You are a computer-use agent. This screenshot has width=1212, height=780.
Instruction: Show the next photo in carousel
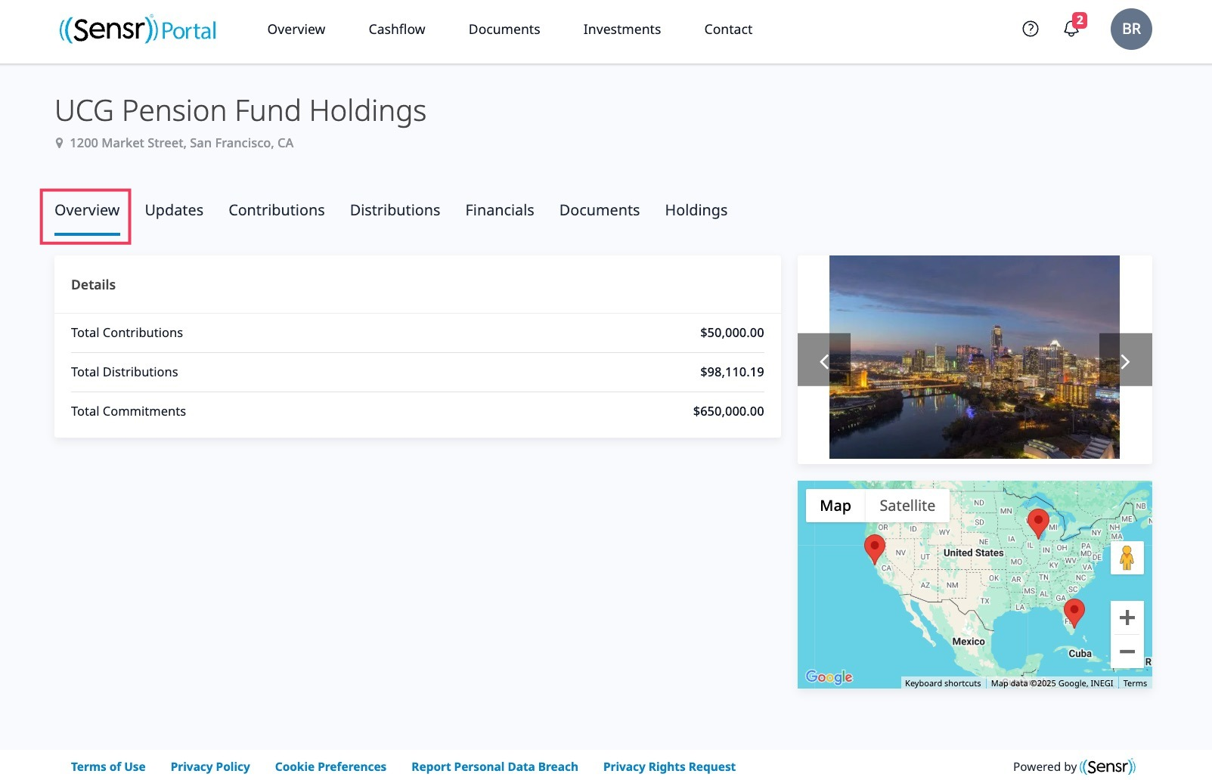point(1126,361)
